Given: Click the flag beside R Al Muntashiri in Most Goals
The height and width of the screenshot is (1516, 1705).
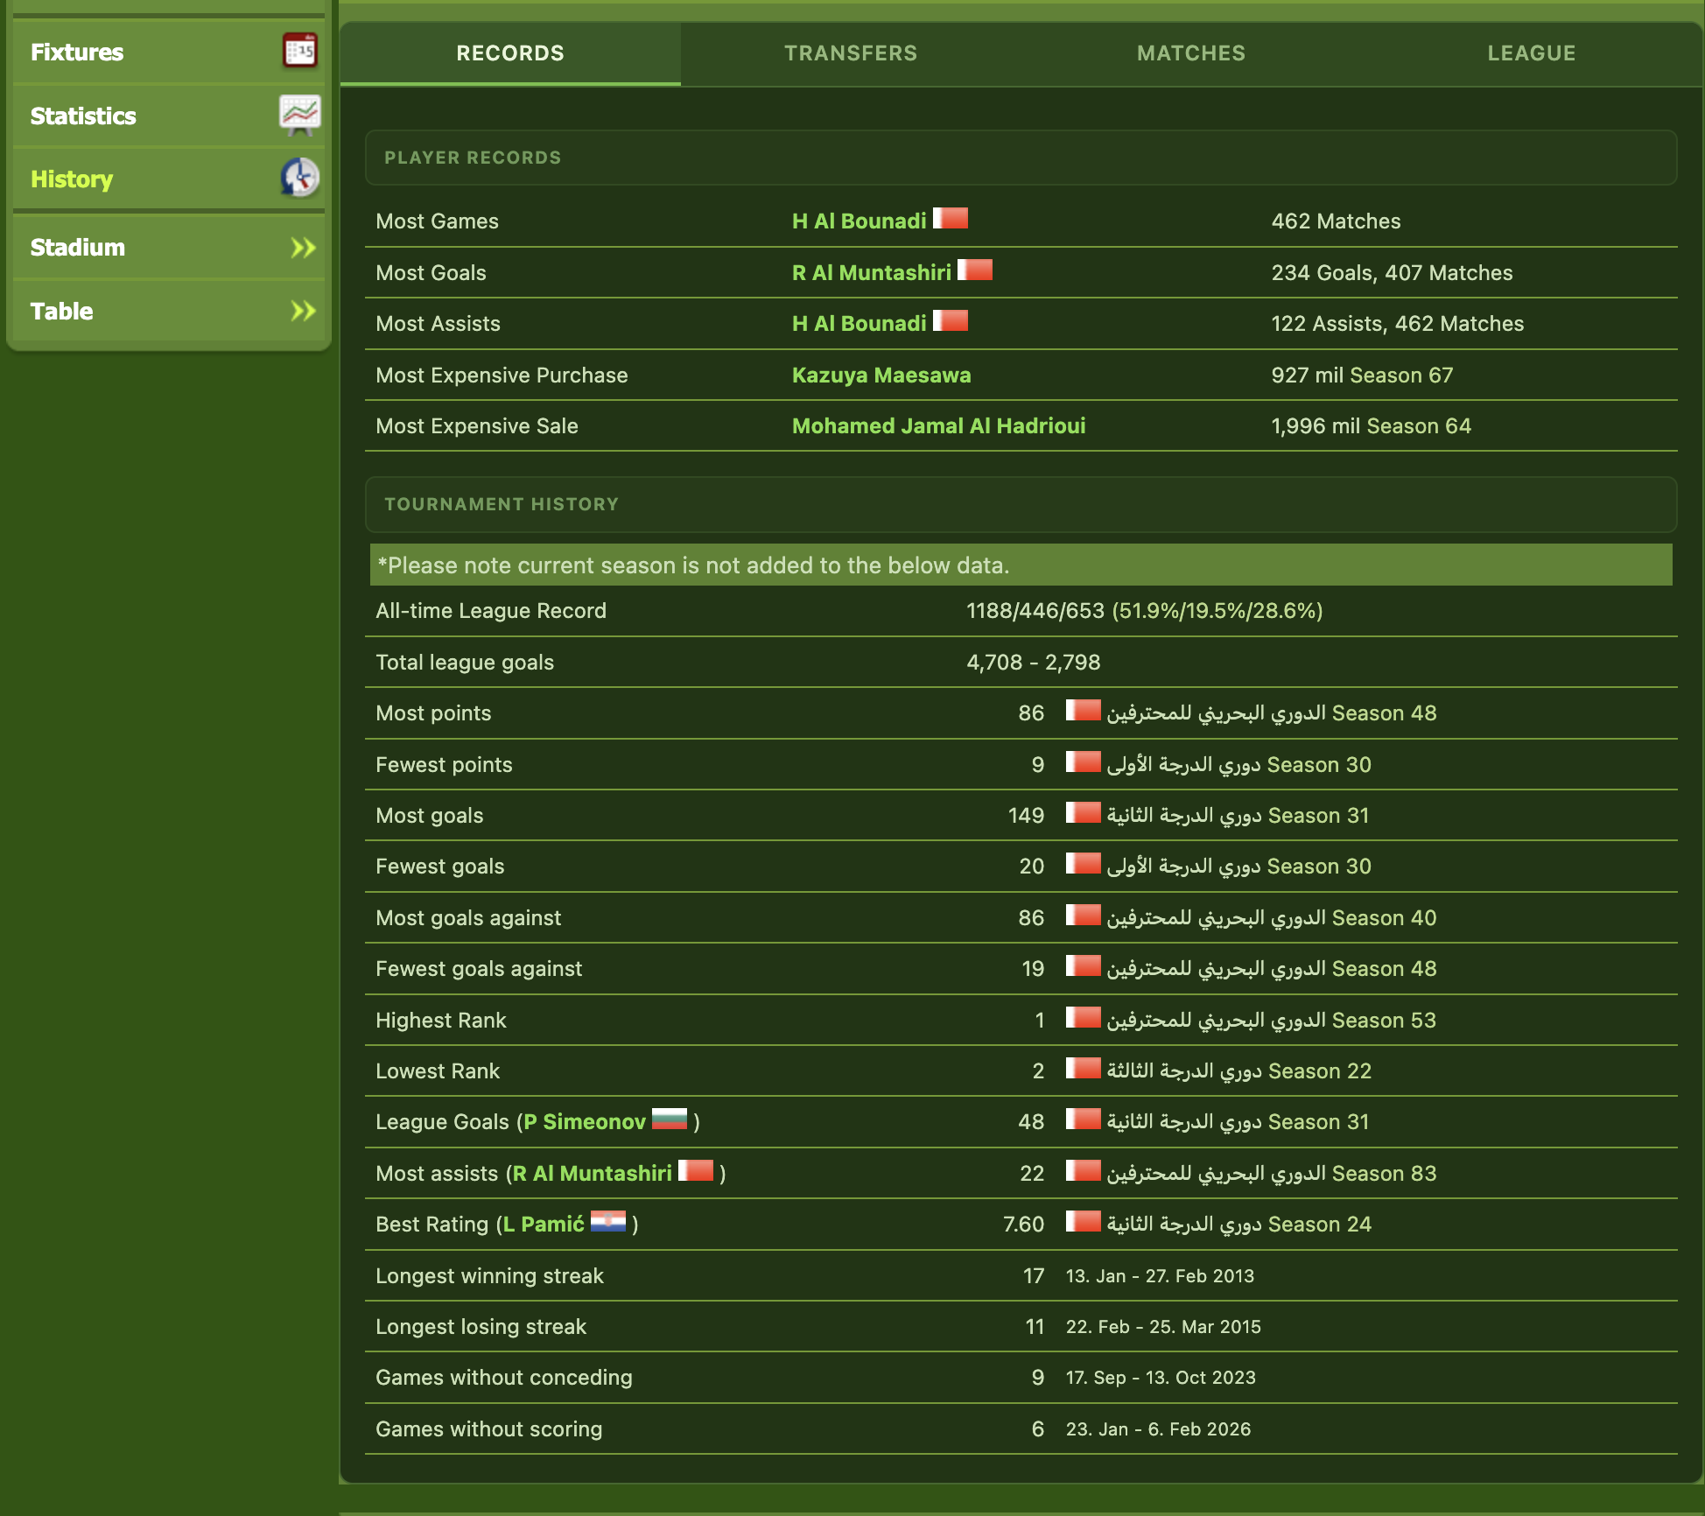Looking at the screenshot, I should coord(975,270).
